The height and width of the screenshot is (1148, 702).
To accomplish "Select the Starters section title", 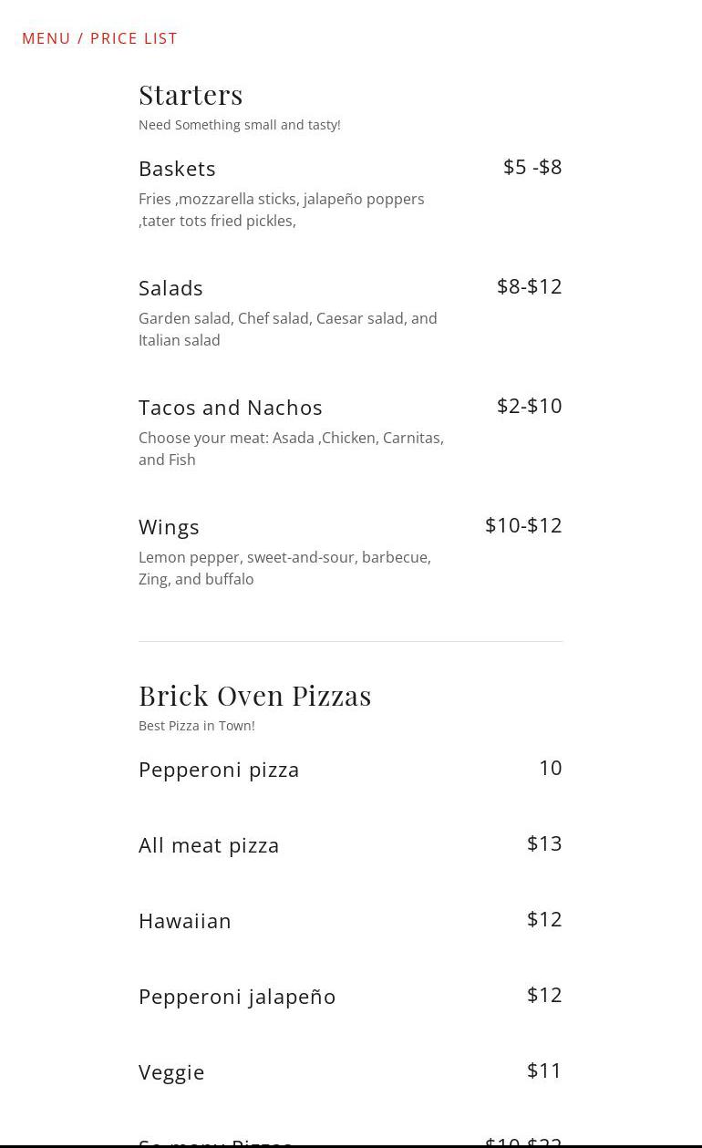I will [x=191, y=95].
